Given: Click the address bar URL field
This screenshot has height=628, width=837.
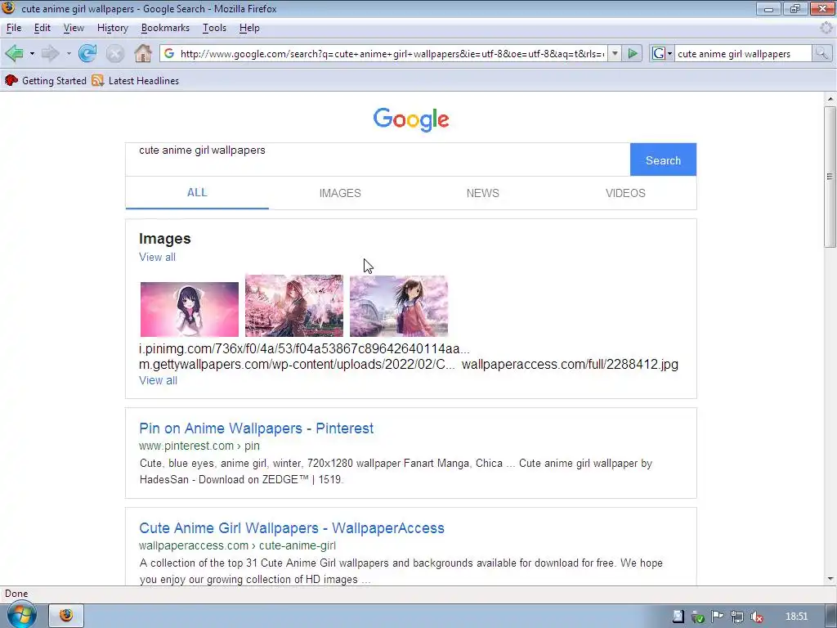Looking at the screenshot, I should point(392,53).
